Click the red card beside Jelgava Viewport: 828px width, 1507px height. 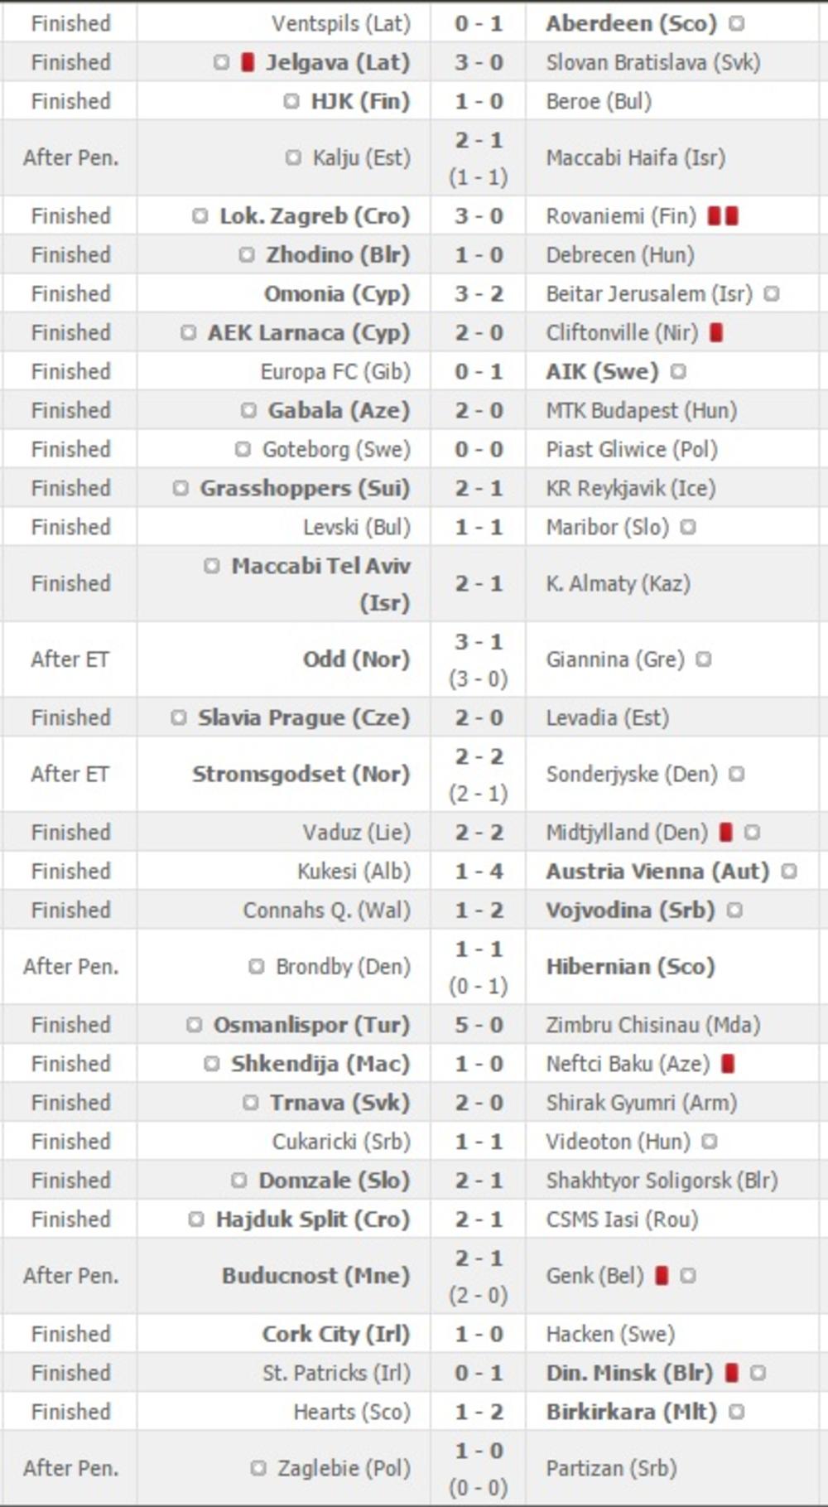tap(247, 62)
